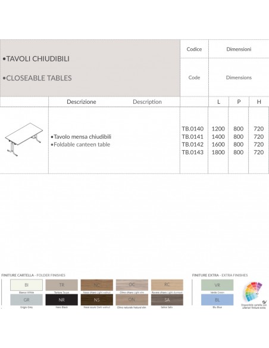This screenshot has width=269, height=348.
Task: Select the BI Bianco White finish swatch
Action: pyautogui.click(x=26, y=285)
